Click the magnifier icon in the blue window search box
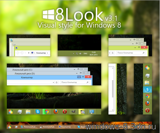The width and height of the screenshot is (160, 133). [x=87, y=82]
